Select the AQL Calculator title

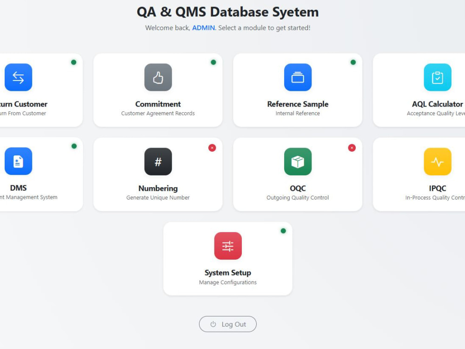click(438, 104)
